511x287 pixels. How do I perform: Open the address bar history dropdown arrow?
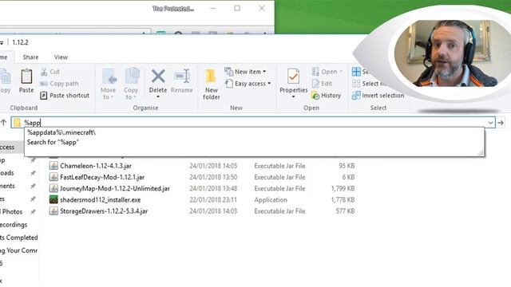tap(490, 123)
